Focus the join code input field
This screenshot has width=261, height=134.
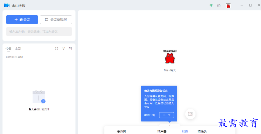[39, 31]
